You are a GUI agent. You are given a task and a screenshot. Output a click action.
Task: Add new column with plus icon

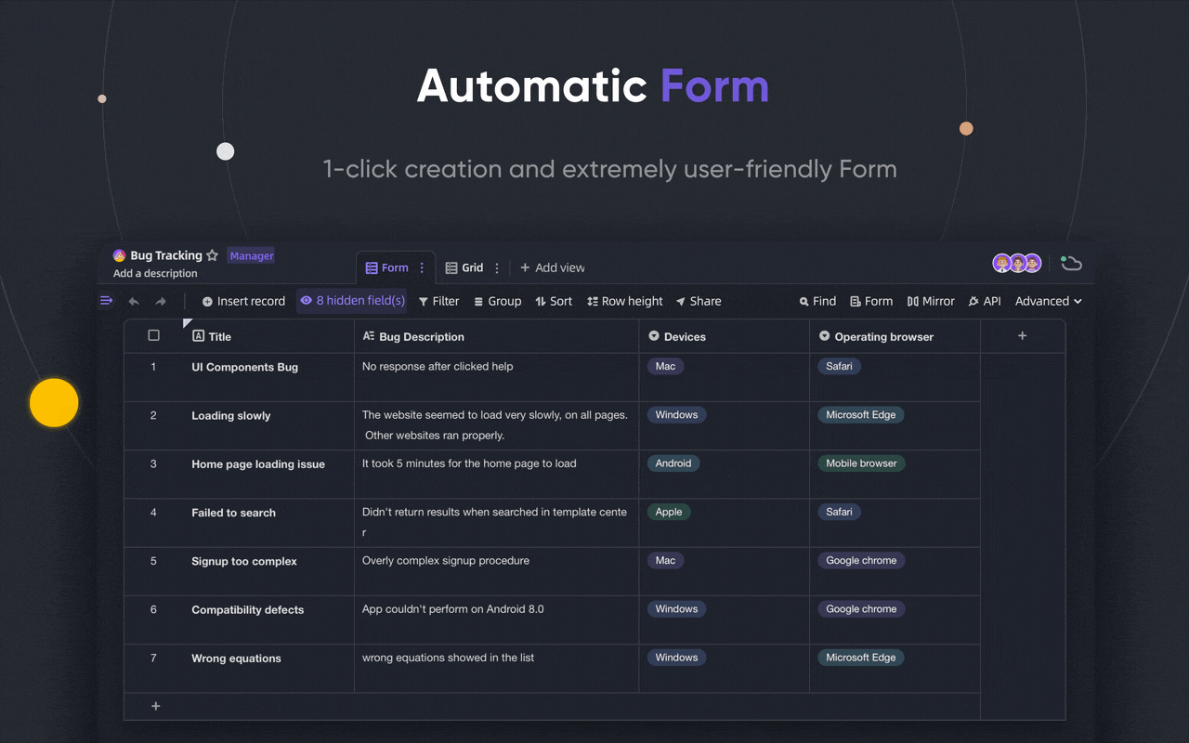point(1022,336)
